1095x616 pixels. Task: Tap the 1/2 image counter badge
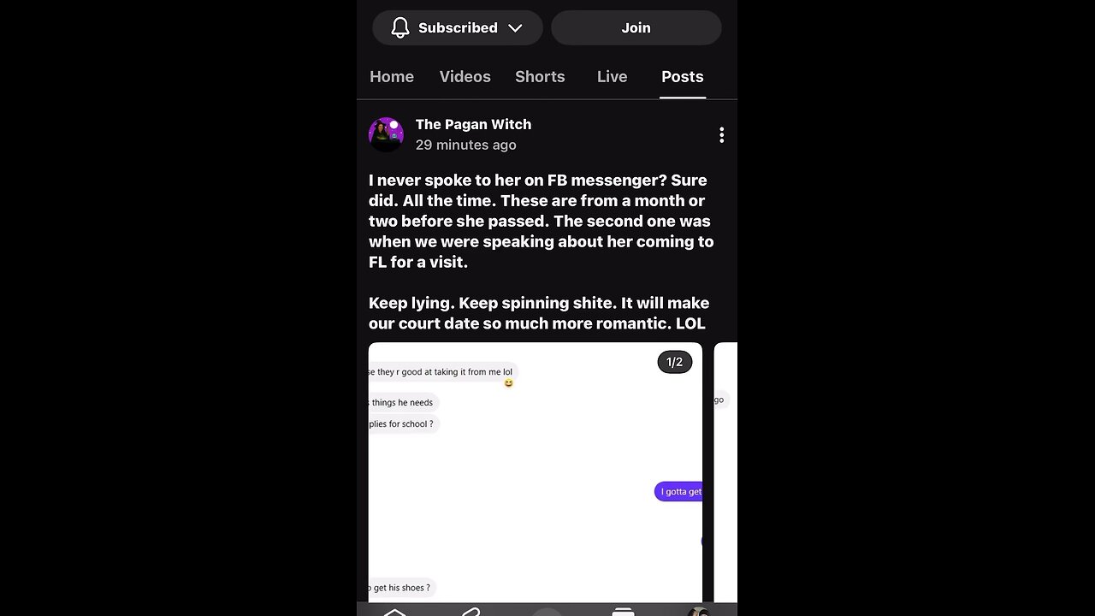pos(674,362)
